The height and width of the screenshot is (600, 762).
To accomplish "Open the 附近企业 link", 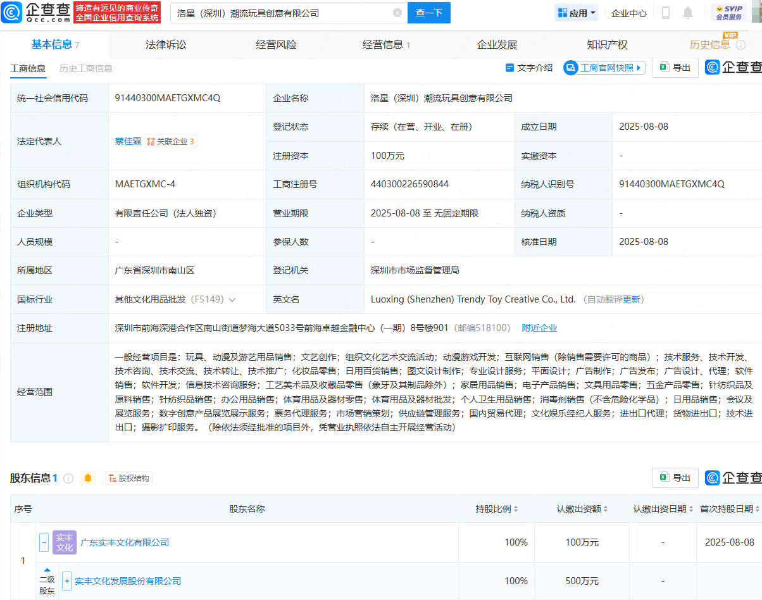I will coord(539,328).
